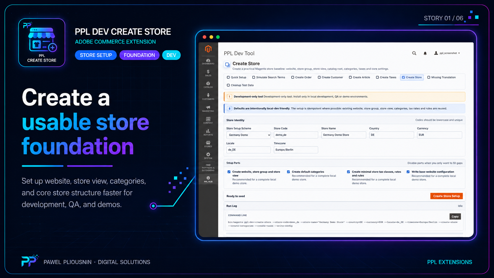The width and height of the screenshot is (494, 278).
Task: Click the PPL EXTENSIONS text
Action: coord(449,262)
